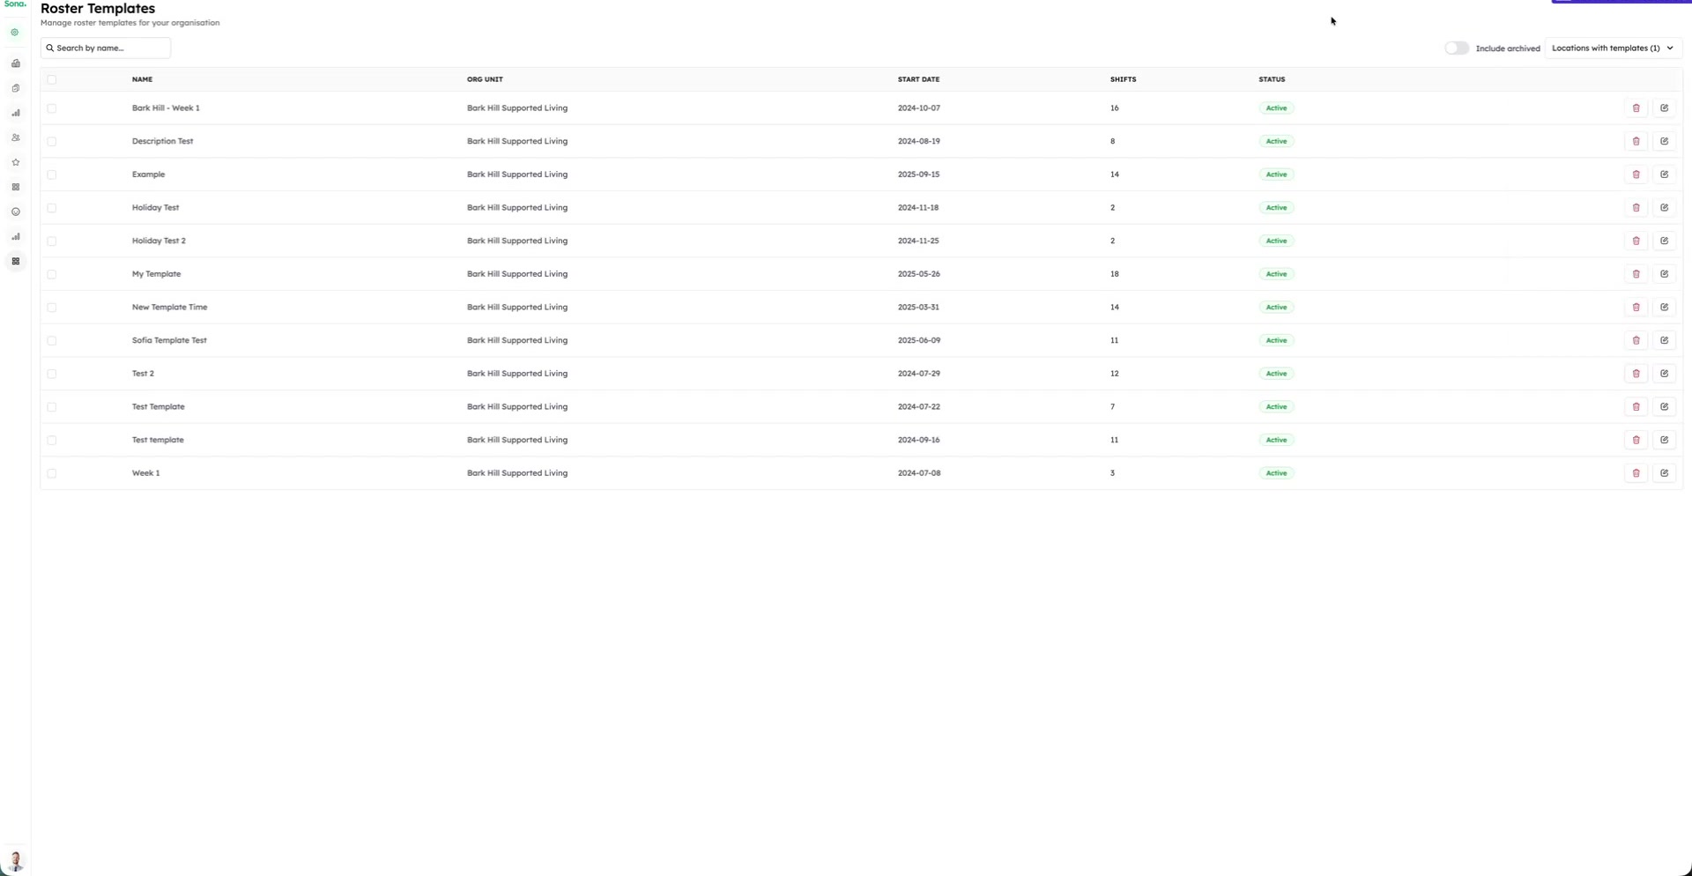Edit the Holiday Test template from 2024-11-18

(x=1664, y=208)
